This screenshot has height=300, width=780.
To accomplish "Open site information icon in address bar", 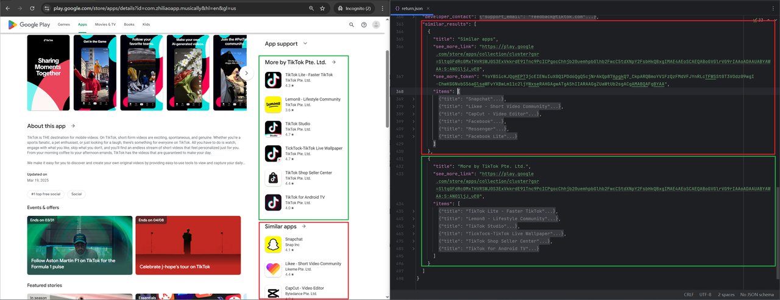I will [x=47, y=9].
